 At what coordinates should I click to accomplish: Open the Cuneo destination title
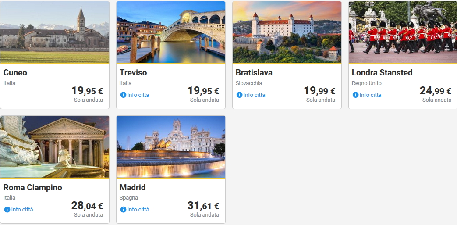(x=15, y=73)
